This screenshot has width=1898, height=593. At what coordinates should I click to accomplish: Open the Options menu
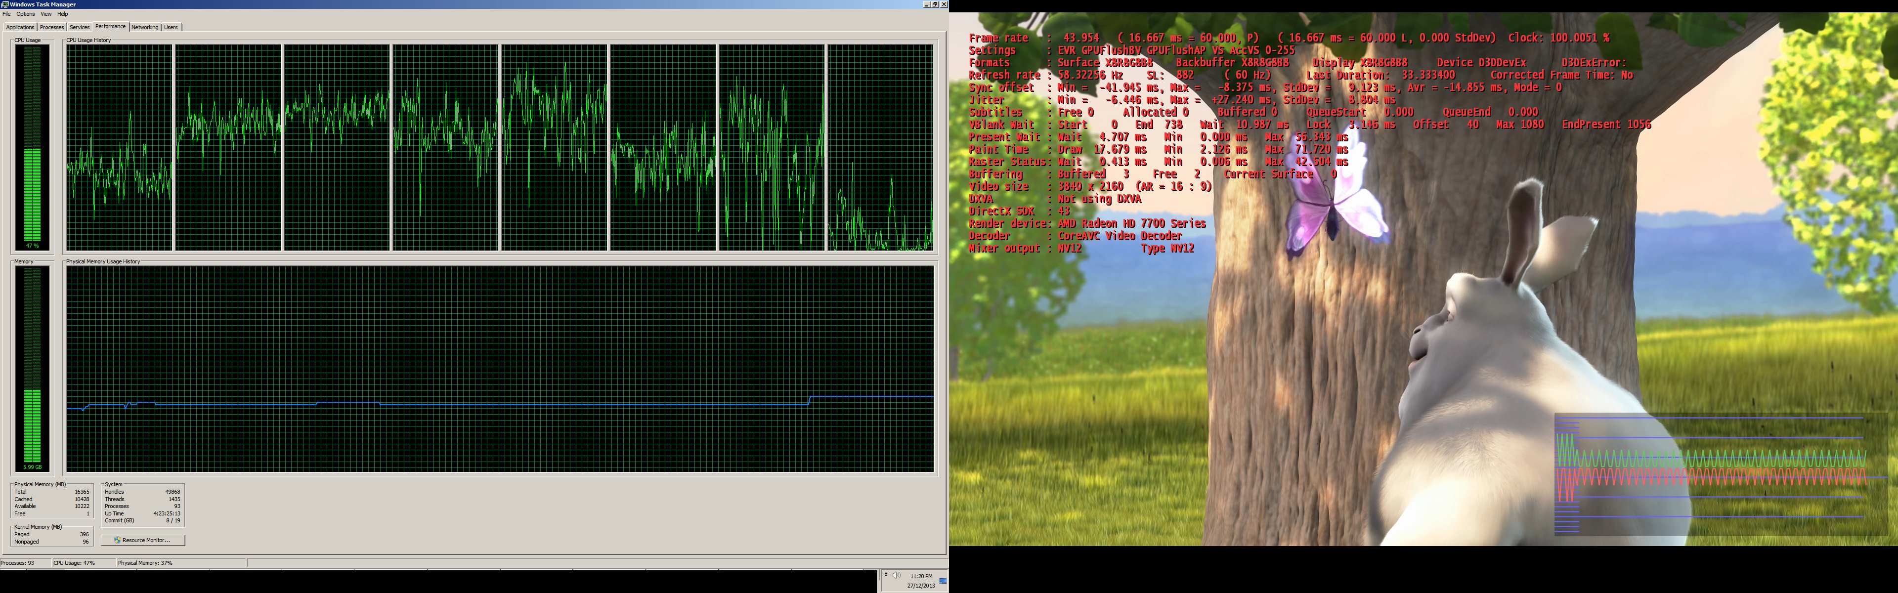tap(25, 14)
